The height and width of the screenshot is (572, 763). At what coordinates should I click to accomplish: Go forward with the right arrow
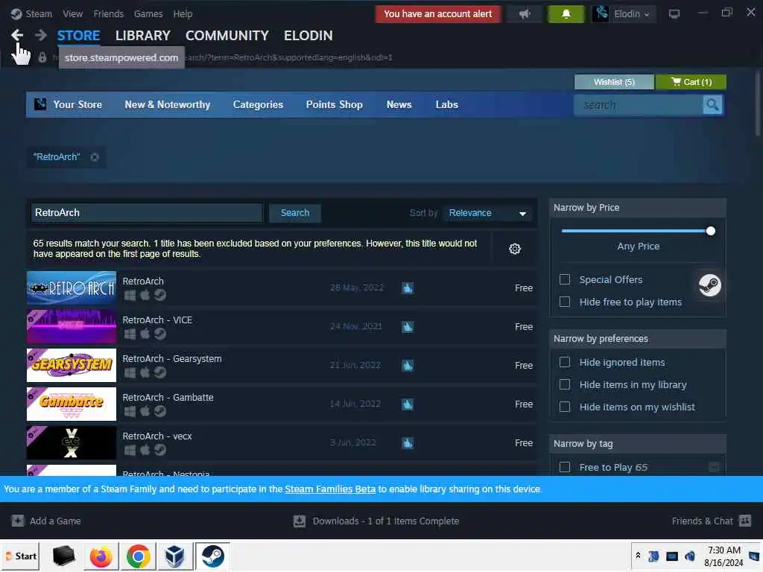40,36
